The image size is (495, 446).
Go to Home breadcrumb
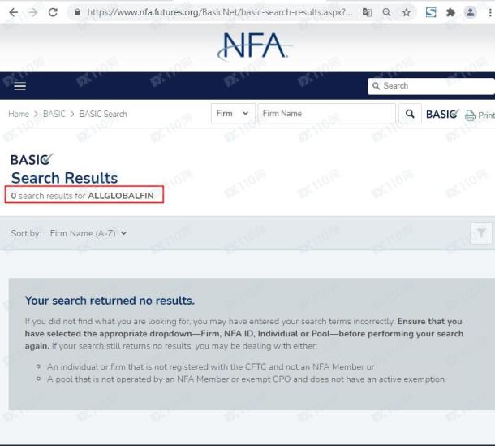tap(19, 114)
